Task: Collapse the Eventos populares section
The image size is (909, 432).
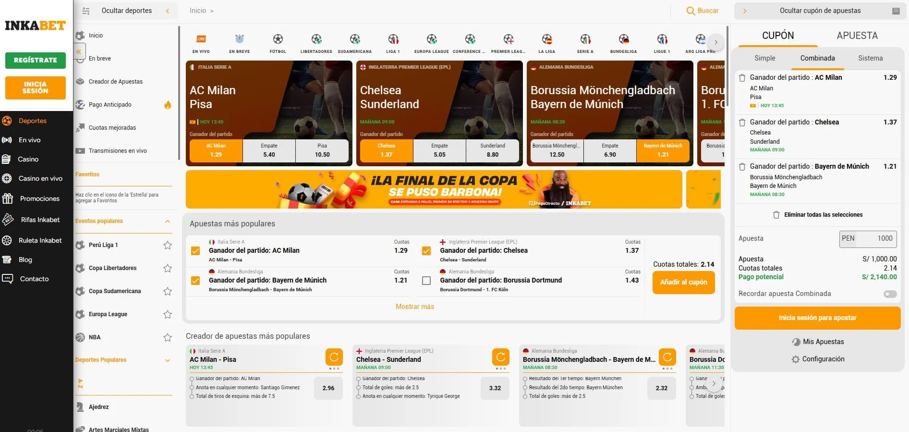Action: click(168, 221)
